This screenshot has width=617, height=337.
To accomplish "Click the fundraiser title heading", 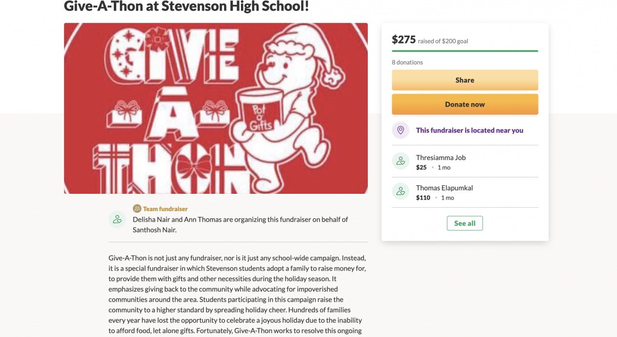I will (x=186, y=6).
